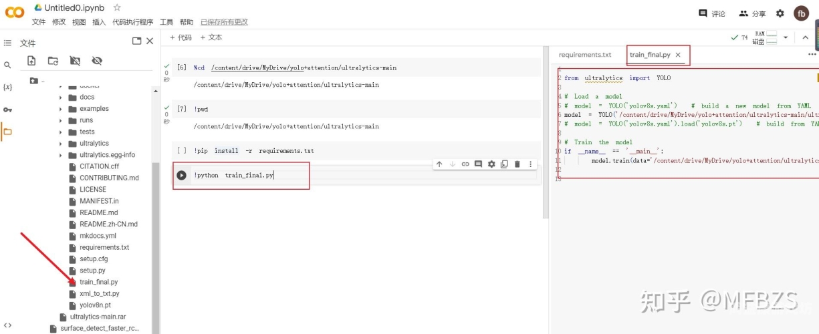Click 已保存所有更改 link

pos(224,22)
